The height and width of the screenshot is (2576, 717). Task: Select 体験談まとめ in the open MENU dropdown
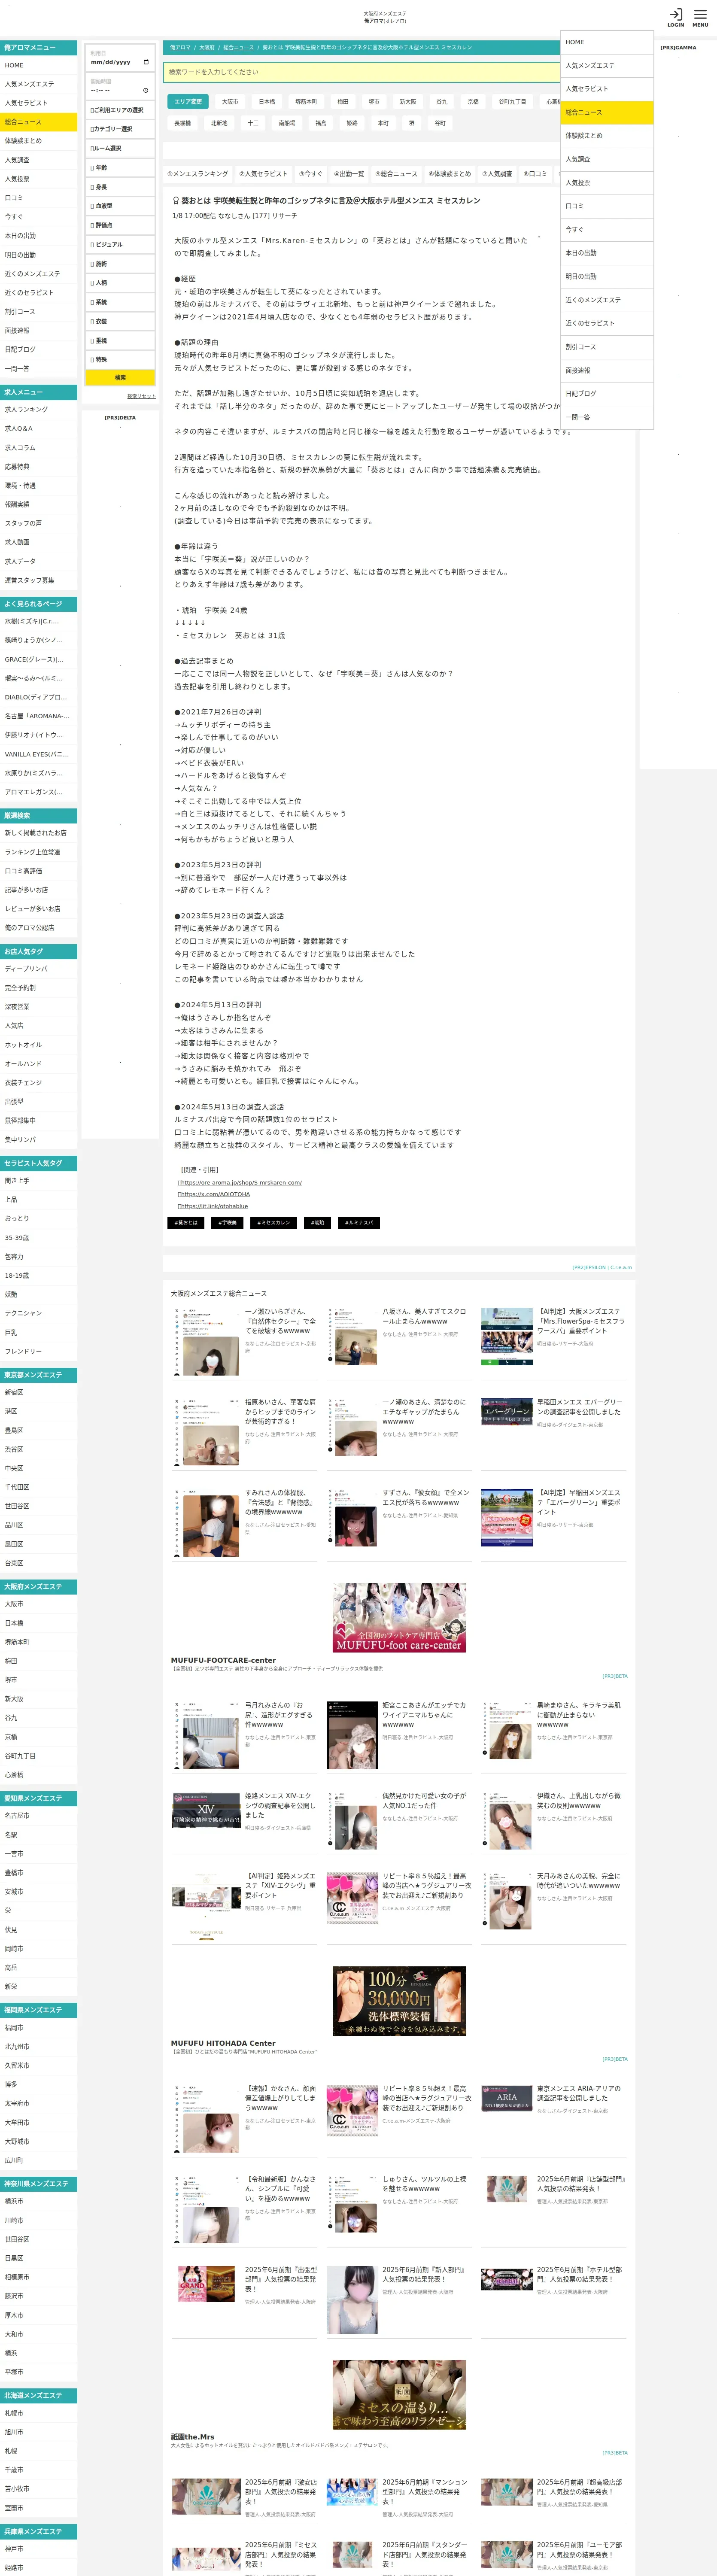coord(607,136)
